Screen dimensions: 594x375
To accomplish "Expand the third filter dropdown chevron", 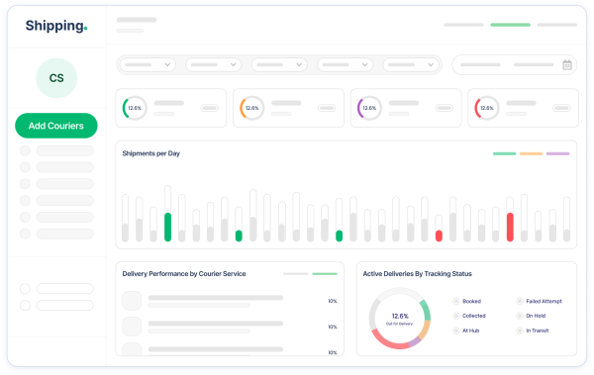I will coord(299,64).
